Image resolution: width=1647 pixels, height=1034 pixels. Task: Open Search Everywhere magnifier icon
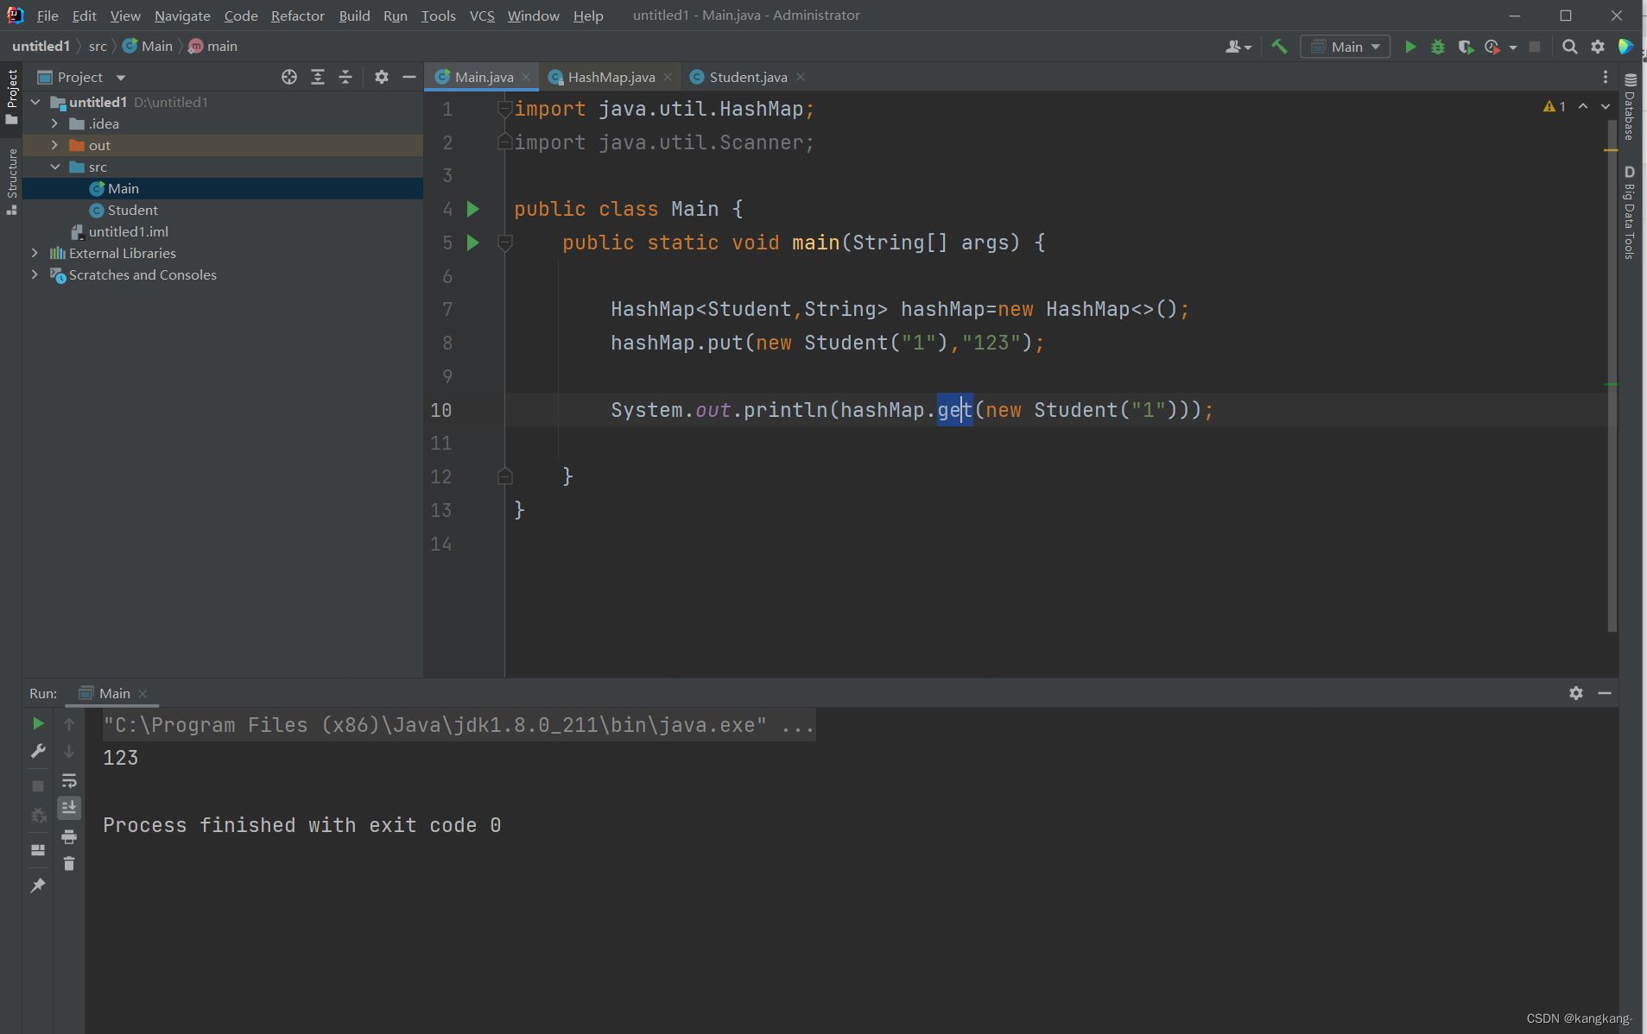point(1570,47)
